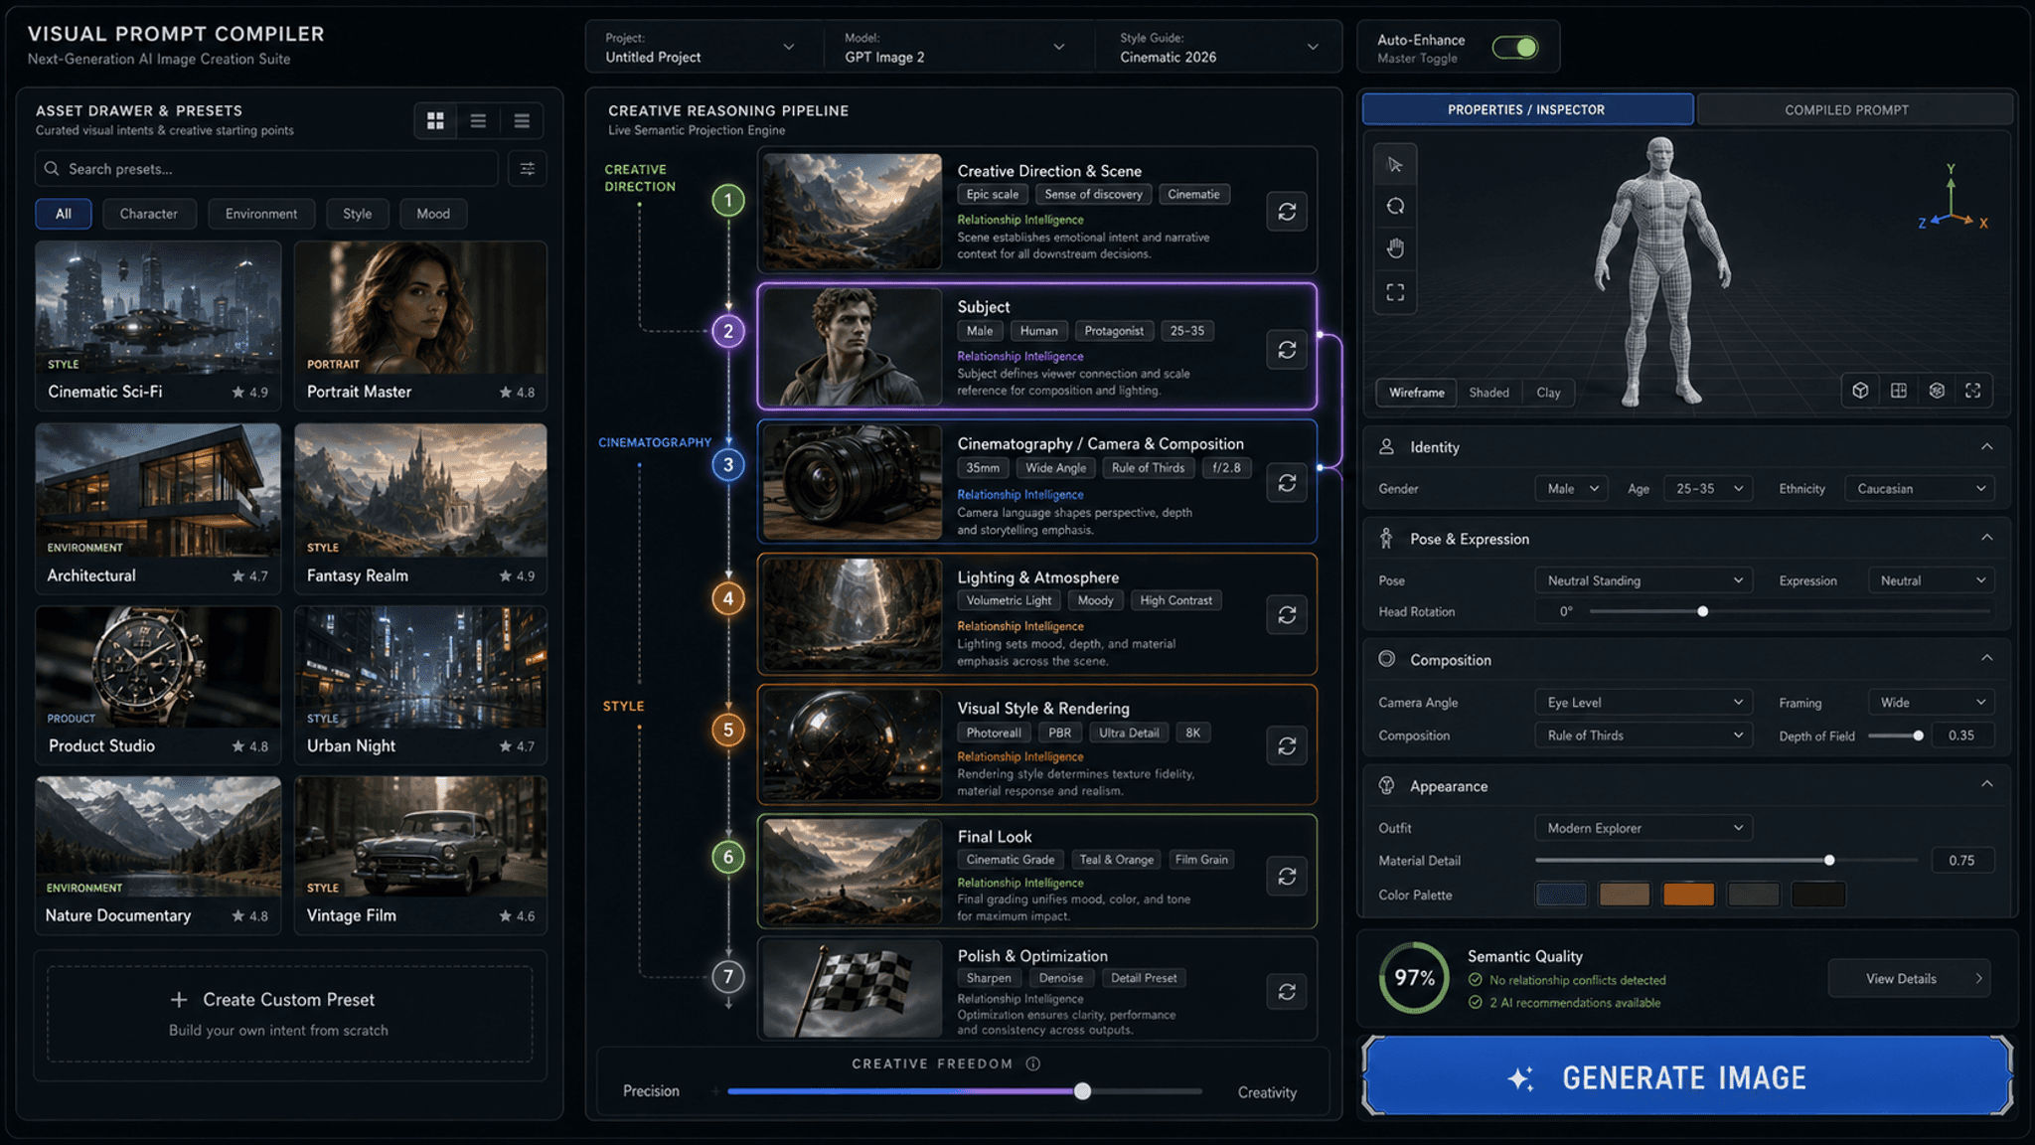This screenshot has width=2035, height=1145.
Task: Click the Generate Image button
Action: 1686,1076
